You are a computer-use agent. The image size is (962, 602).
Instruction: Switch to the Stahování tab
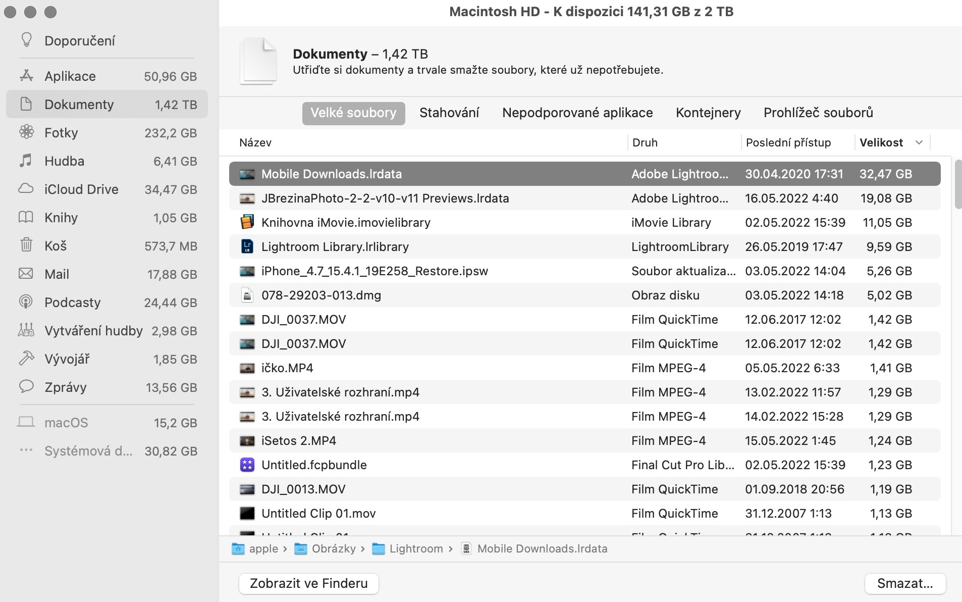(x=449, y=113)
